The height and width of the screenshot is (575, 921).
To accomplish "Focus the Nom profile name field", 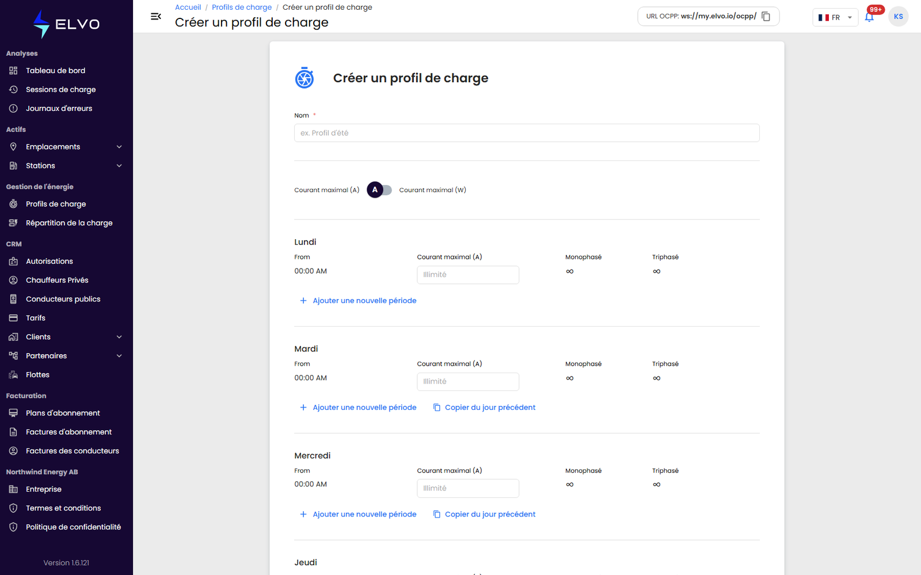I will click(527, 133).
